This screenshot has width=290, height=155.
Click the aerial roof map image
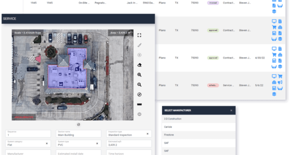(x=72, y=75)
